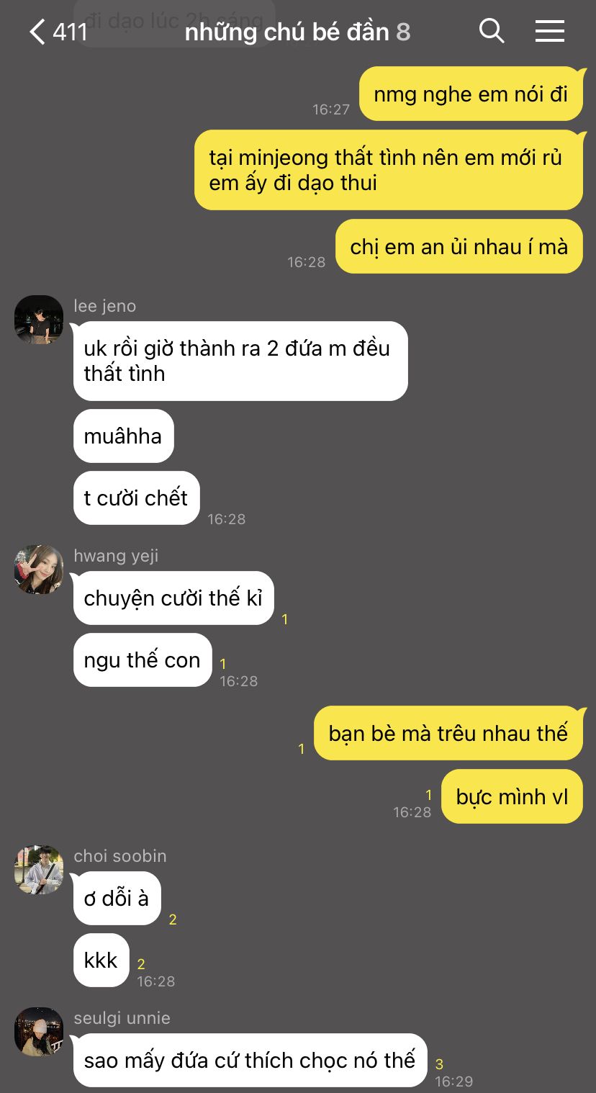Select the message "bực mình vl"
Image resolution: width=596 pixels, height=1093 pixels.
[x=512, y=797]
